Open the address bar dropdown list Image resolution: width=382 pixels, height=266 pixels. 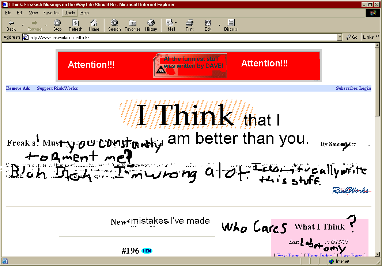pos(340,37)
